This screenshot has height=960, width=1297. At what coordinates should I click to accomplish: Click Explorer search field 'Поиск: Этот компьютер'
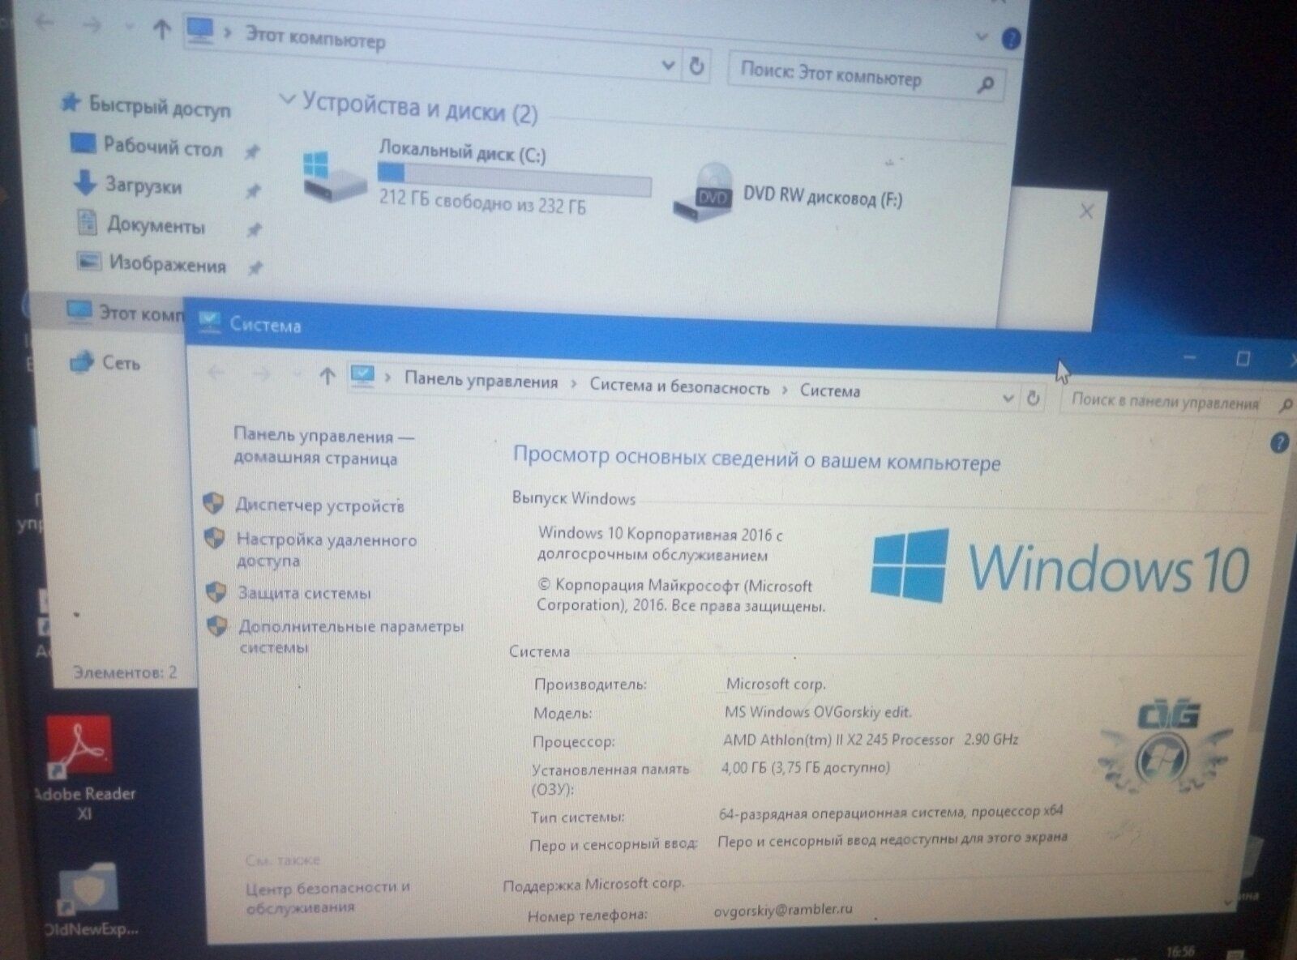click(x=866, y=78)
